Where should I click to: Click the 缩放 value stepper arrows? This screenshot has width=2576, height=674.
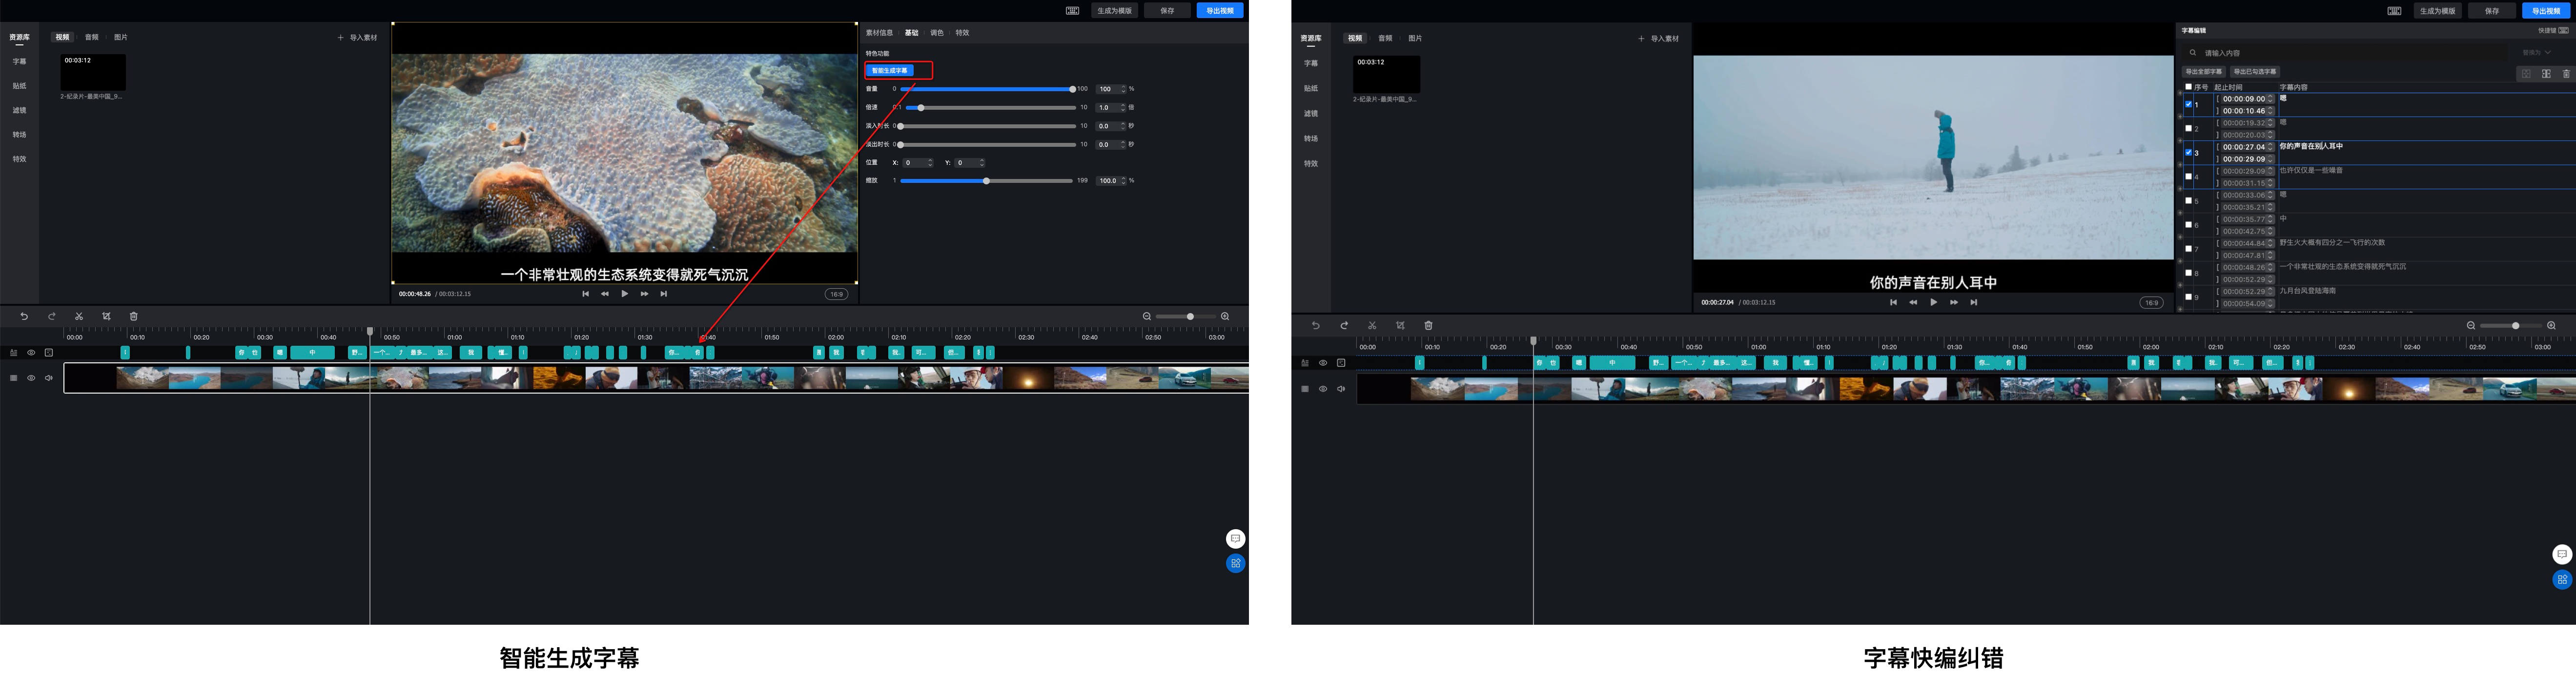tap(1123, 181)
